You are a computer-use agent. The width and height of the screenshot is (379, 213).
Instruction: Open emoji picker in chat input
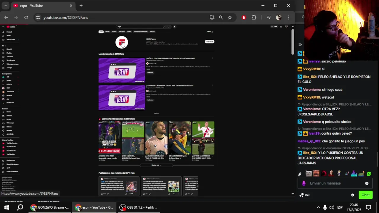point(367,183)
